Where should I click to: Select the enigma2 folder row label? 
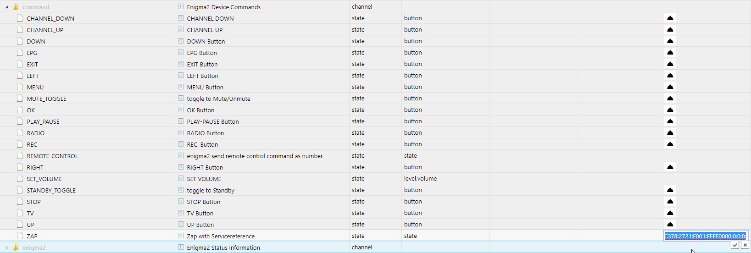click(34, 247)
